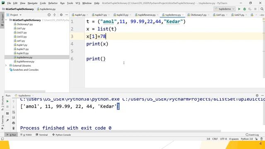Open the tupledemo run configuration dropdown
The height and width of the screenshot is (149, 265).
224,9
